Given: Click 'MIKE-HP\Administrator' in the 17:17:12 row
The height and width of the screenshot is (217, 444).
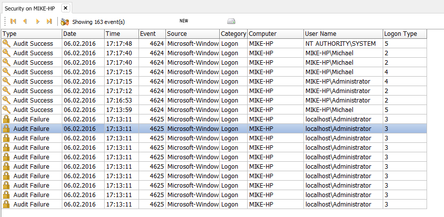Looking at the screenshot, I should coord(338,91).
